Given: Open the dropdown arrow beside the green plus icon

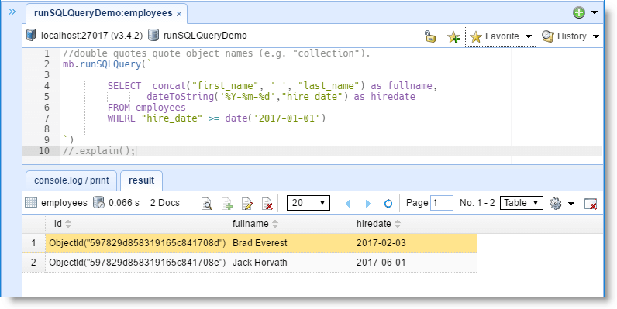Looking at the screenshot, I should [x=595, y=12].
